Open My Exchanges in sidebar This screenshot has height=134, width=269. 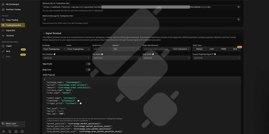[13, 4]
